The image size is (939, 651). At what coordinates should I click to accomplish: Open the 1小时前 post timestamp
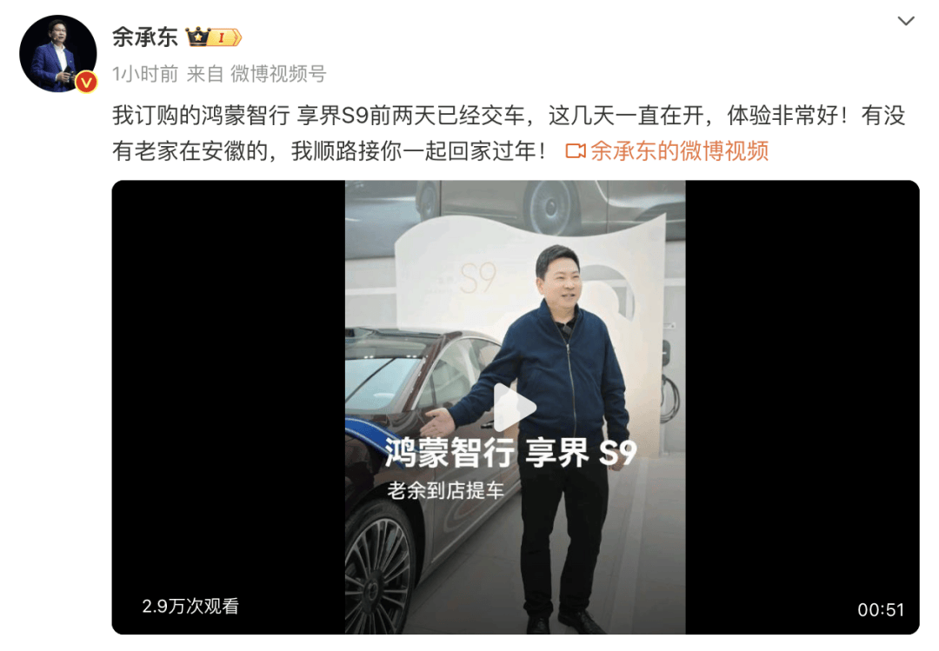click(145, 74)
